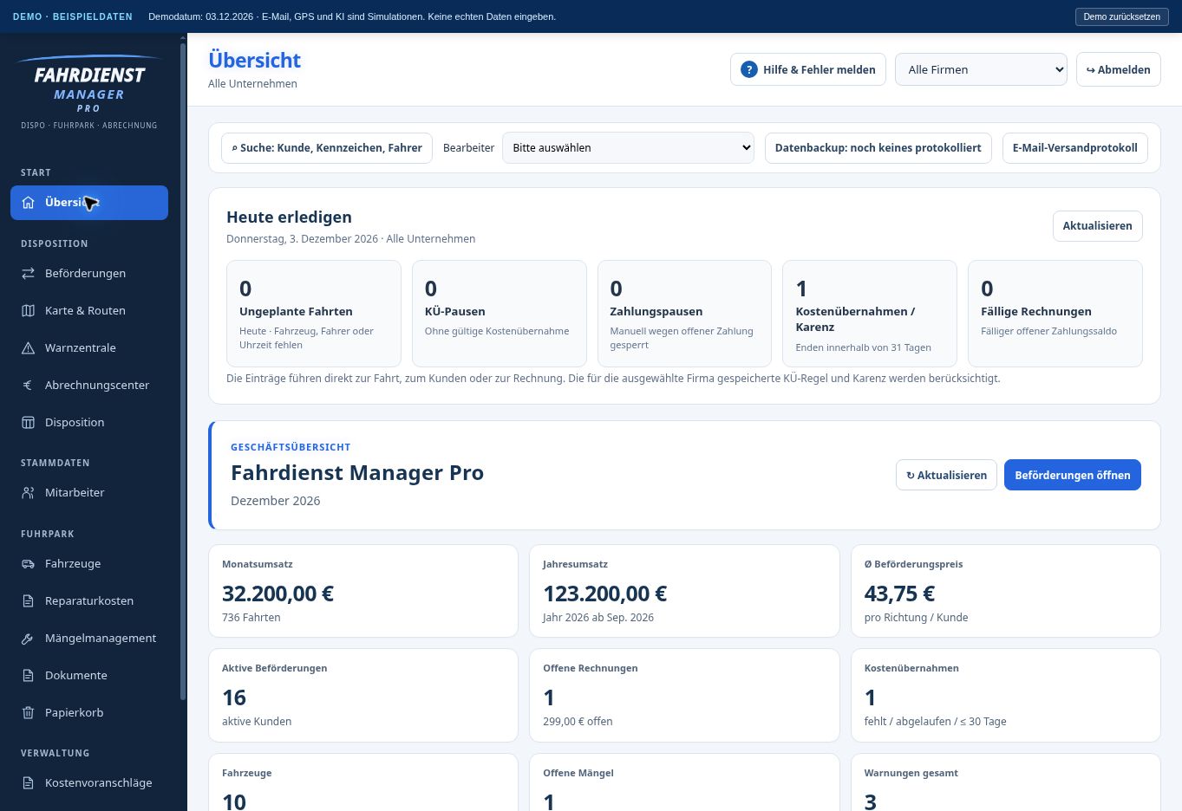Click the Datenbackup status button
This screenshot has width=1182, height=811.
[878, 148]
